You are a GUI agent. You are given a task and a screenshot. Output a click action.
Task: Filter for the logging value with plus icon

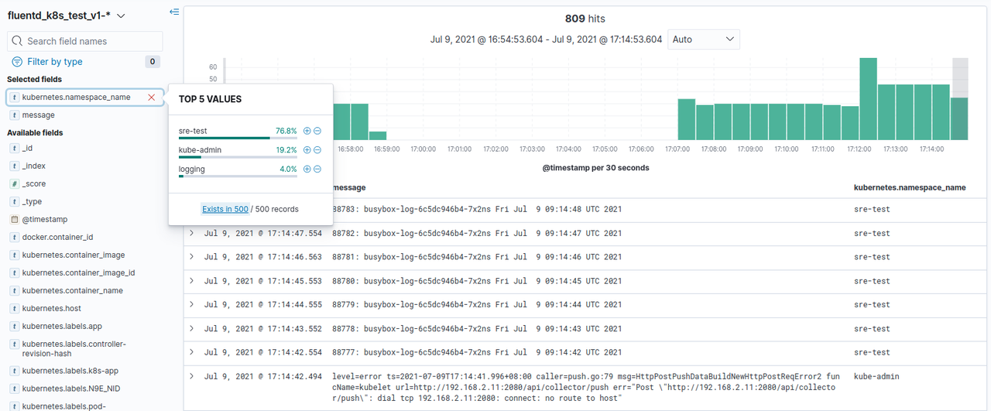click(x=307, y=169)
